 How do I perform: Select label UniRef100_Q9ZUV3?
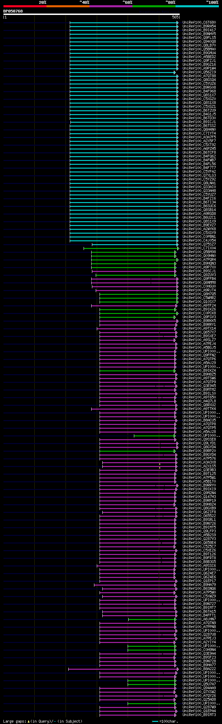pos(199,275)
